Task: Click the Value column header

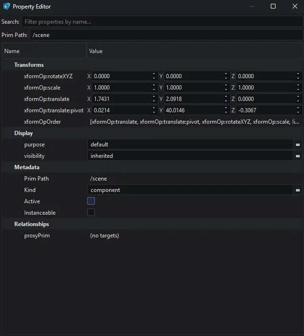Action: [194, 51]
